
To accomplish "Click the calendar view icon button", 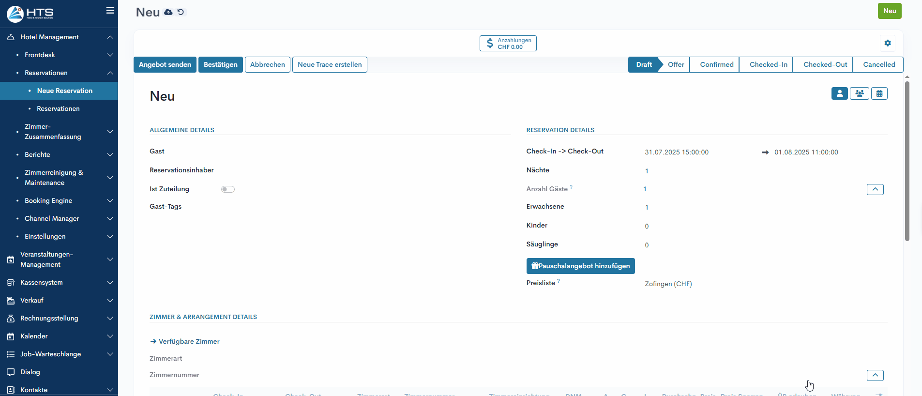I will pos(879,93).
